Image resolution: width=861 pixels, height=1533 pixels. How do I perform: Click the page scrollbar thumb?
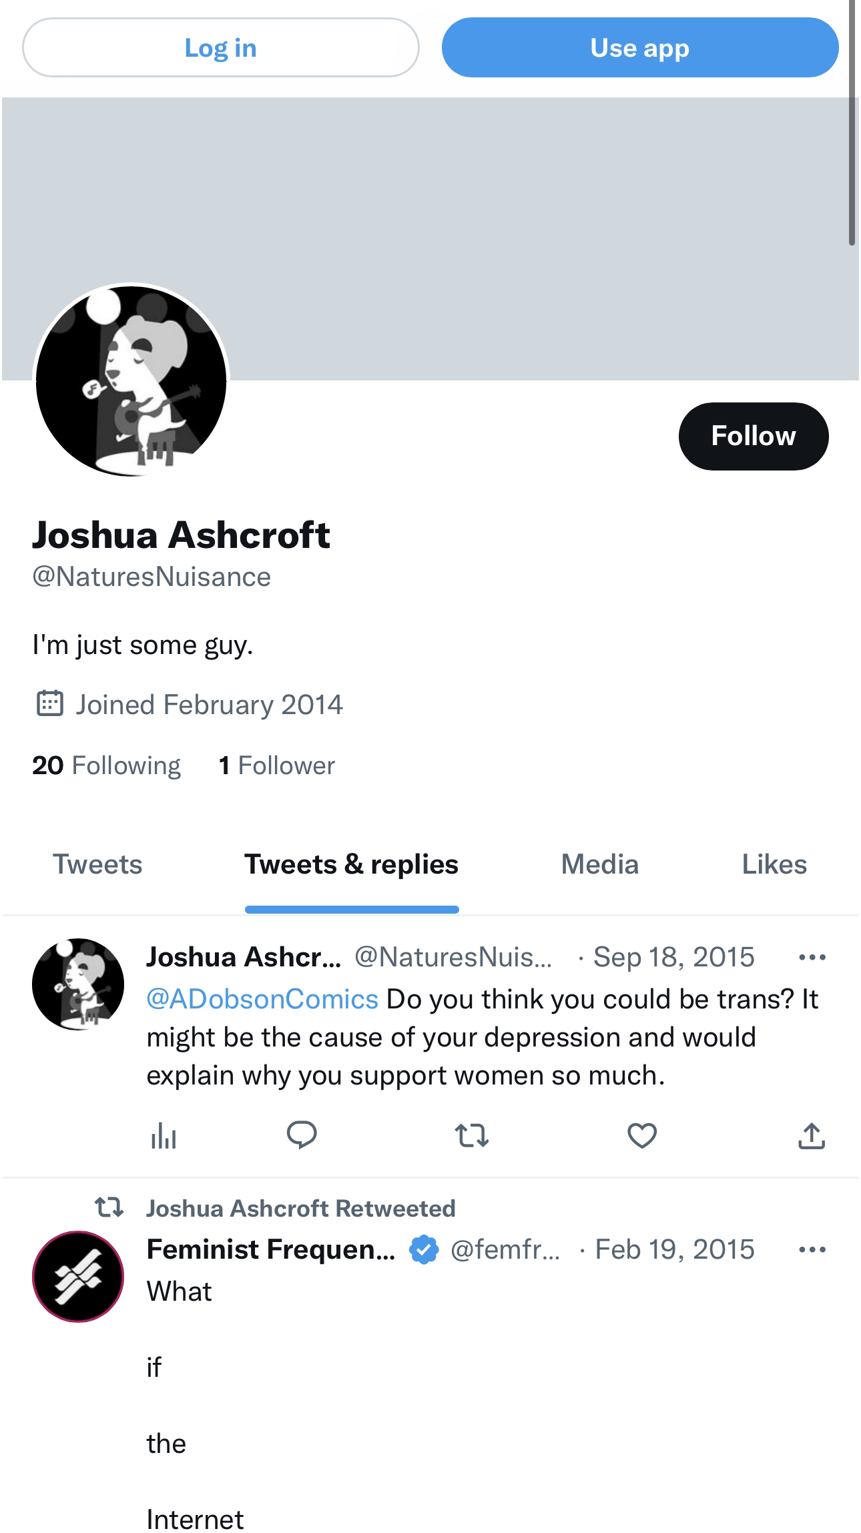(x=852, y=123)
